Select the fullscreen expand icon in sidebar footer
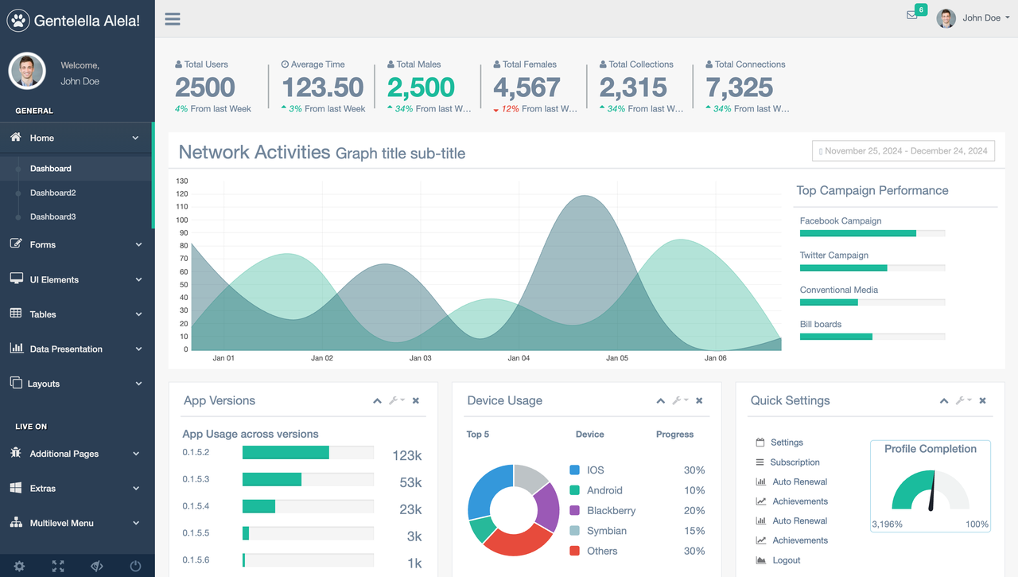 pyautogui.click(x=56, y=566)
